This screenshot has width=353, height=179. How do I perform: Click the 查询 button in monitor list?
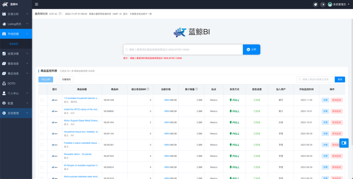pos(340,79)
